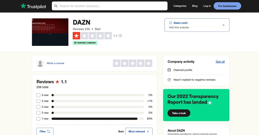Click the VERIFIED COMPANY badge
This screenshot has height=135, width=259.
[x=85, y=43]
